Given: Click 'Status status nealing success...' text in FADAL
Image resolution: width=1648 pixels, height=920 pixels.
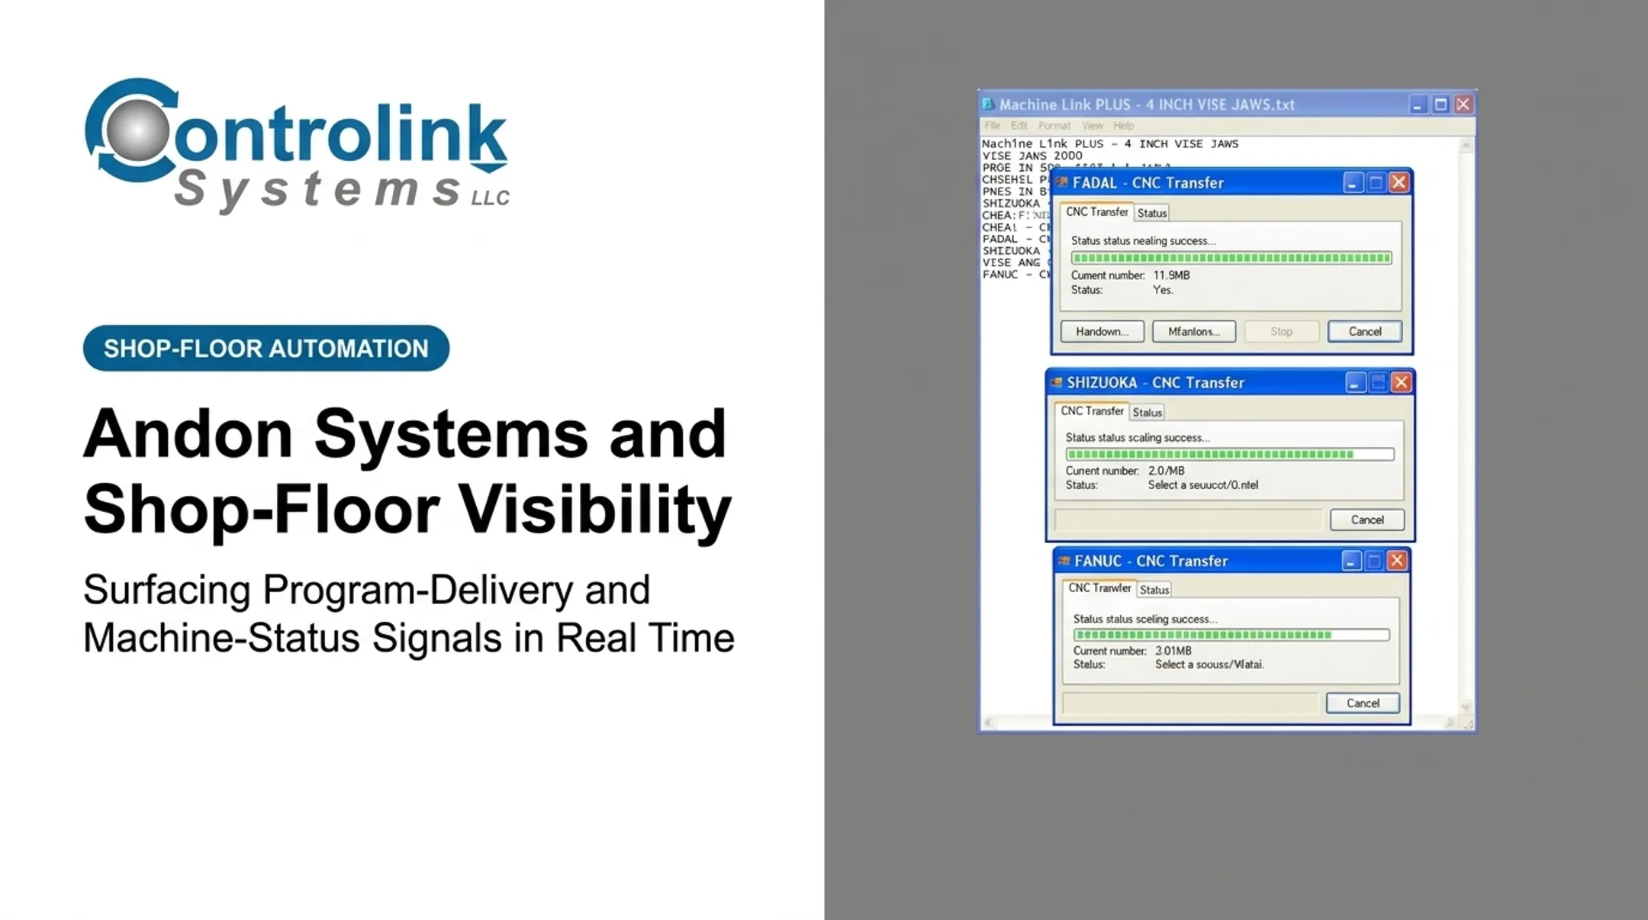Looking at the screenshot, I should [x=1143, y=241].
